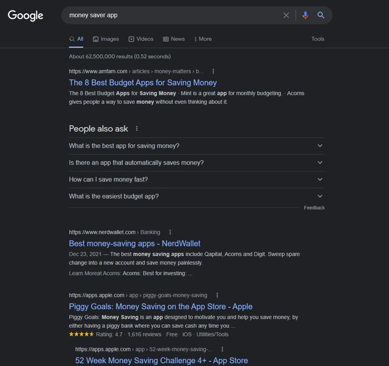The image size is (389, 366).
Task: Open the More search categories menu
Action: tap(203, 39)
